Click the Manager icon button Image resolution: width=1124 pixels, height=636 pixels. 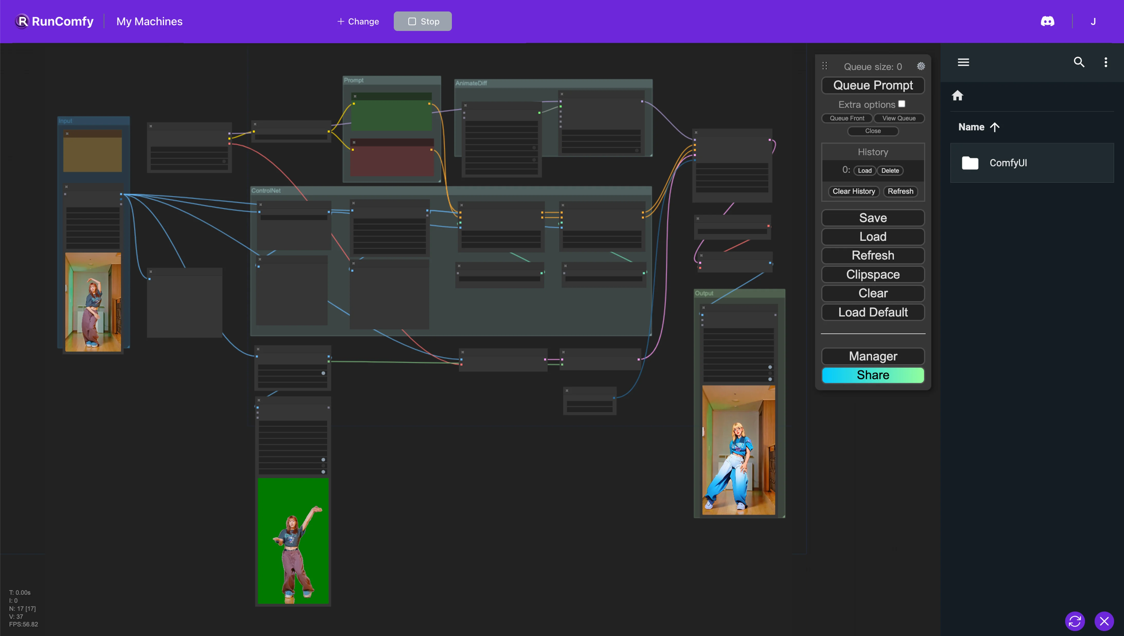[x=873, y=356]
